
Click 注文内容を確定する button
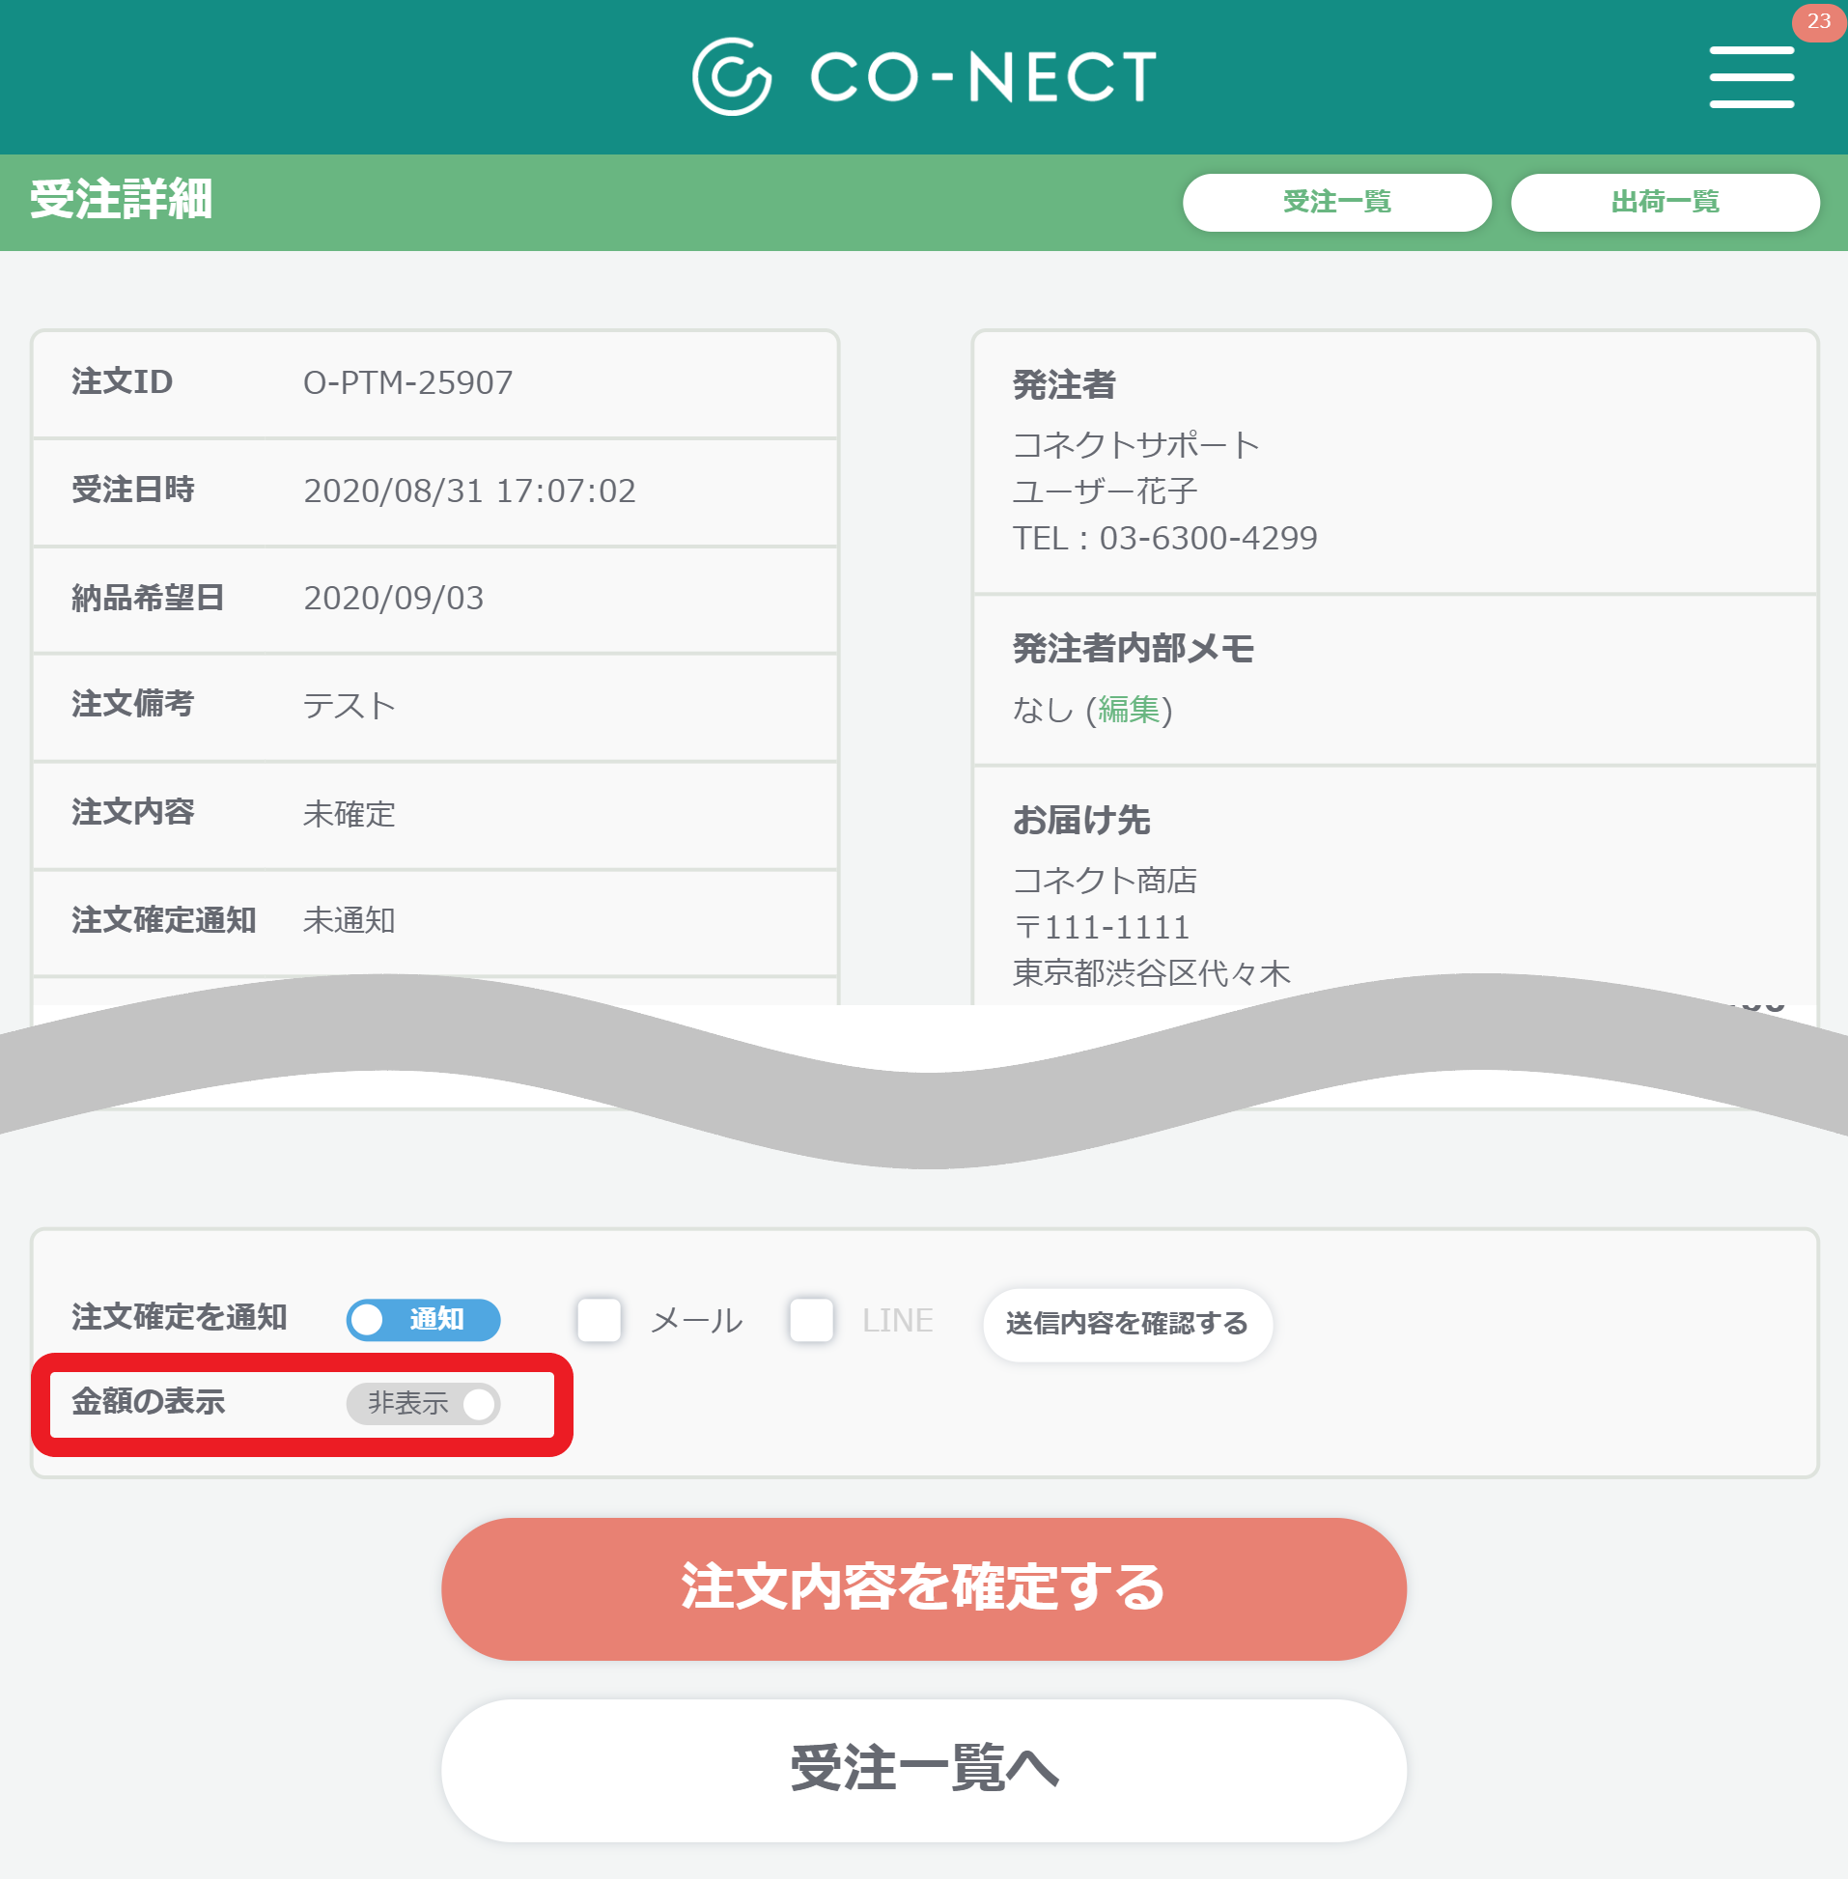pyautogui.click(x=924, y=1588)
